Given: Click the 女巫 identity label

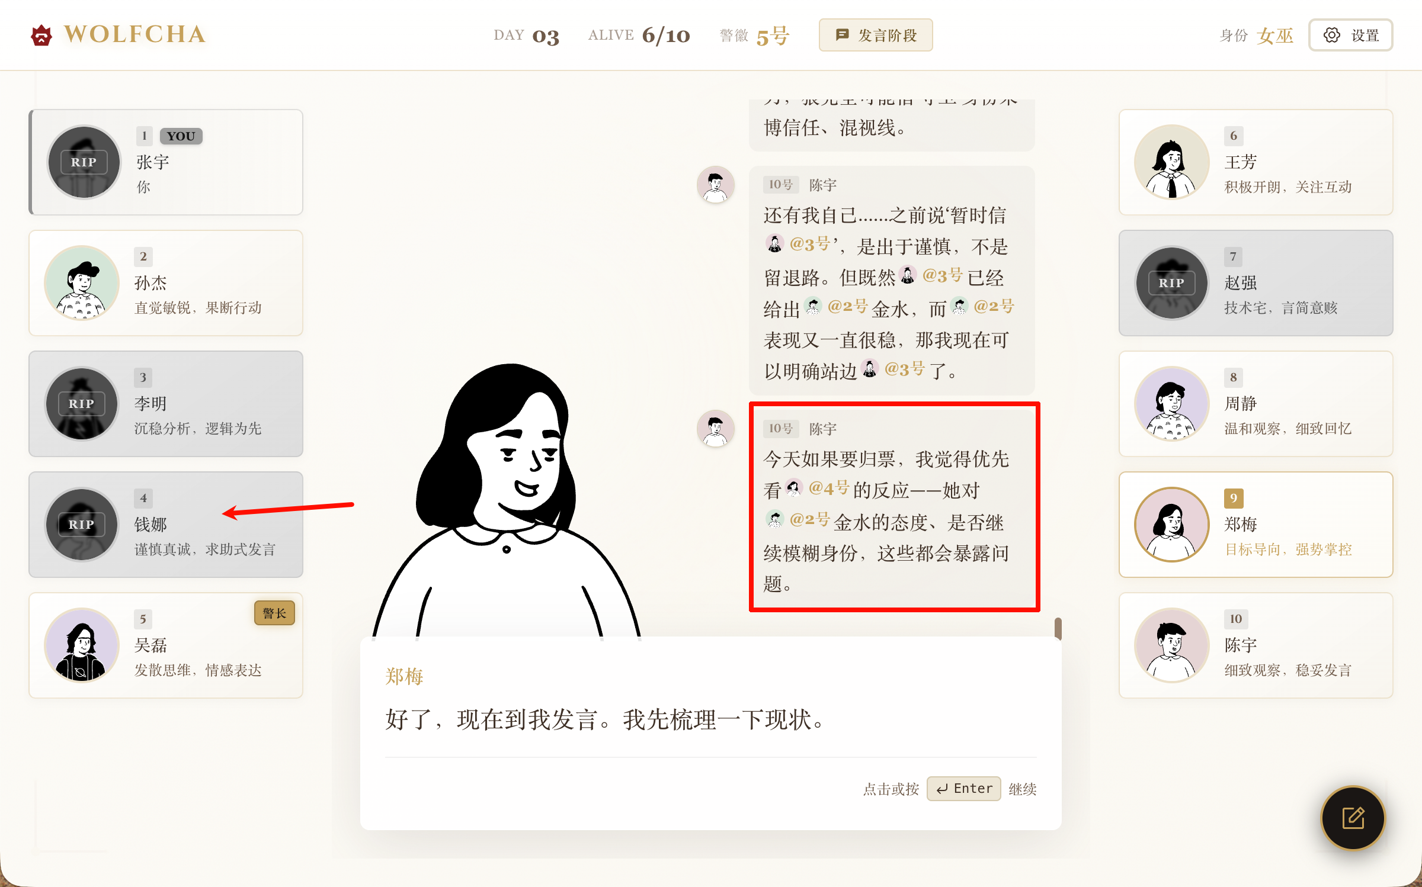Looking at the screenshot, I should tap(1275, 36).
